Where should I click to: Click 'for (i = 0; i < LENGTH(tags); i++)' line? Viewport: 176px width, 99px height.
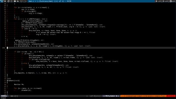pos(31,19)
